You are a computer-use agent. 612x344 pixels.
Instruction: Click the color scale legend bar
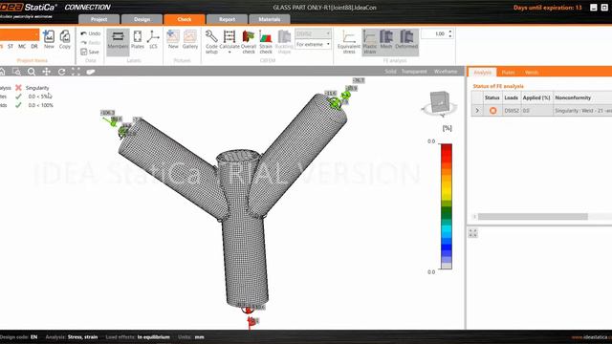(x=447, y=206)
